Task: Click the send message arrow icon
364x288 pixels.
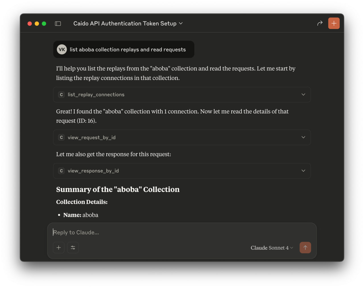Action: click(305, 248)
